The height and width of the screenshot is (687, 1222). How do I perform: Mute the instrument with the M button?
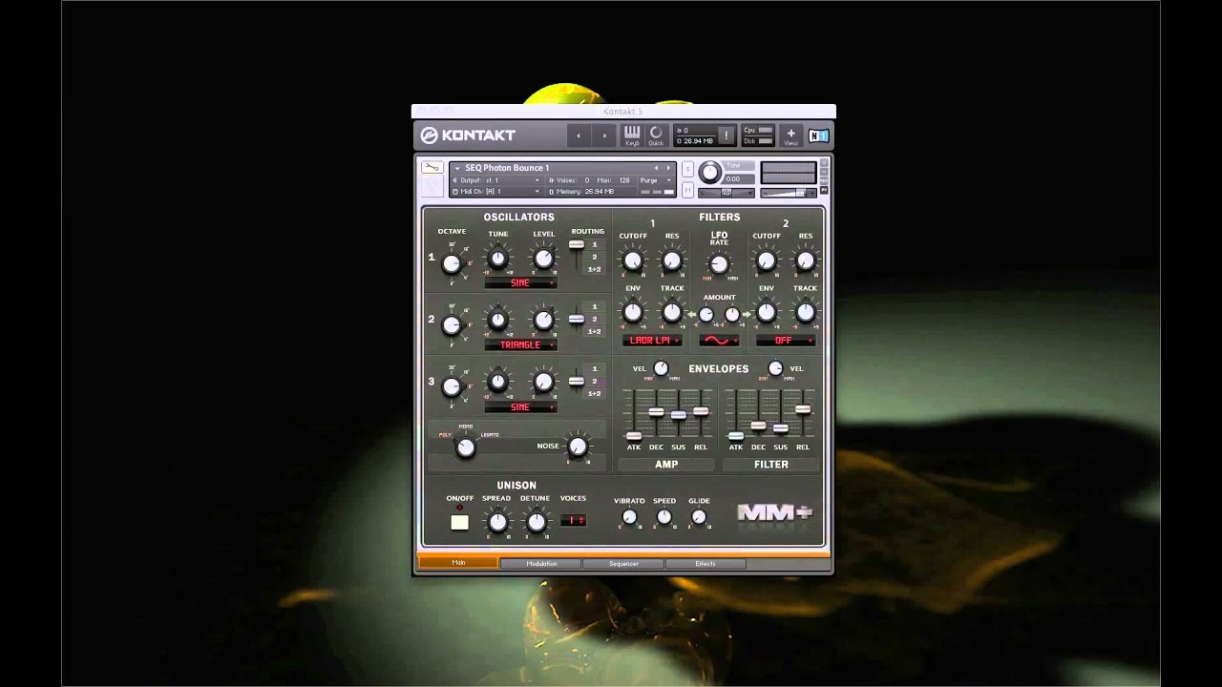tap(687, 190)
